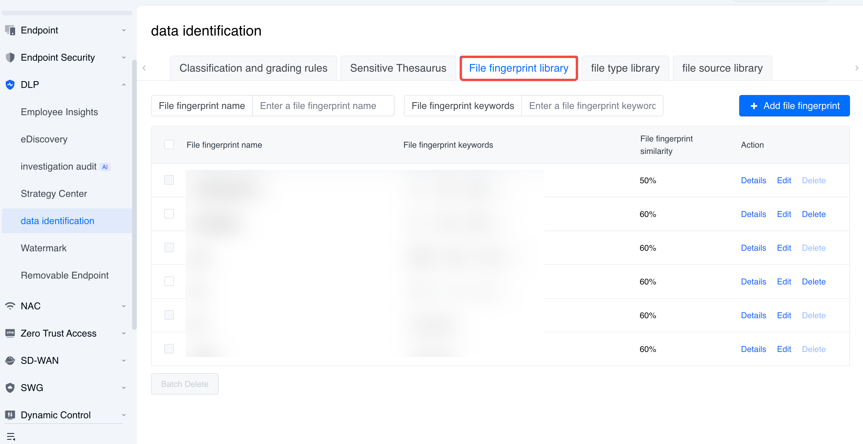Open the file type library tab
The height and width of the screenshot is (444, 863).
pyautogui.click(x=625, y=68)
